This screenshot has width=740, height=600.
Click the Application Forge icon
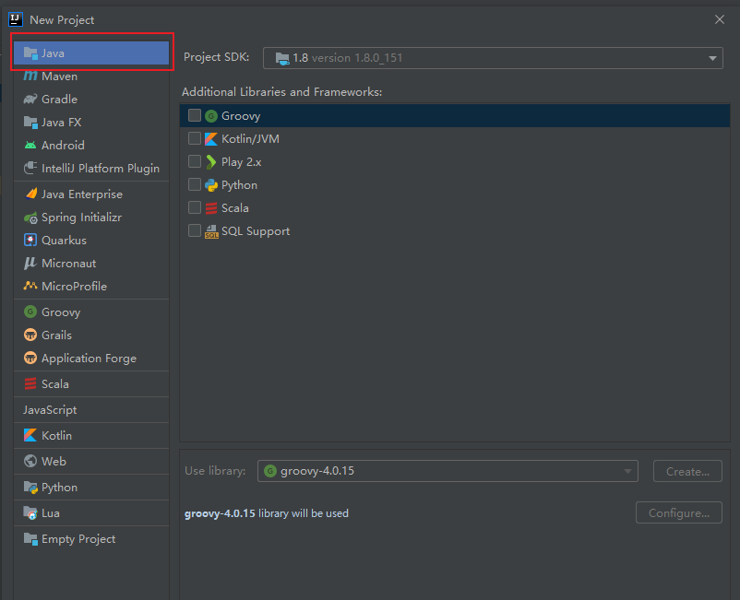[30, 358]
